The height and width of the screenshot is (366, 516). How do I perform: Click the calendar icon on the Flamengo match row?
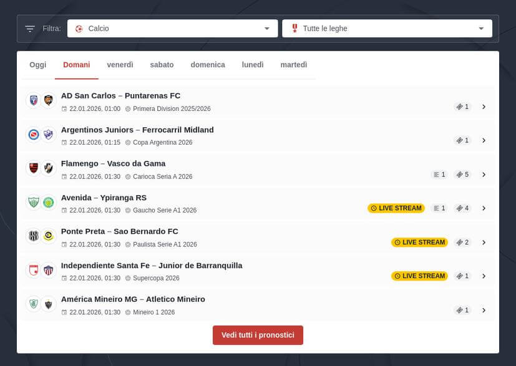tap(64, 176)
